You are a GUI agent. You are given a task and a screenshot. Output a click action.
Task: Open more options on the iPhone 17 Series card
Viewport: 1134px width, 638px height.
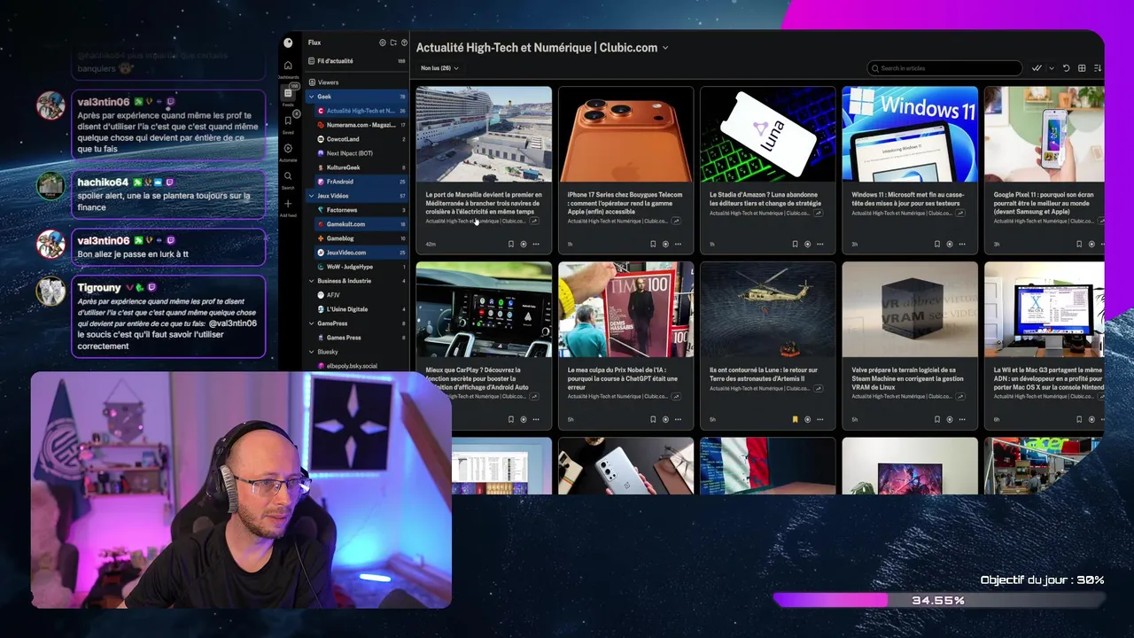[678, 244]
